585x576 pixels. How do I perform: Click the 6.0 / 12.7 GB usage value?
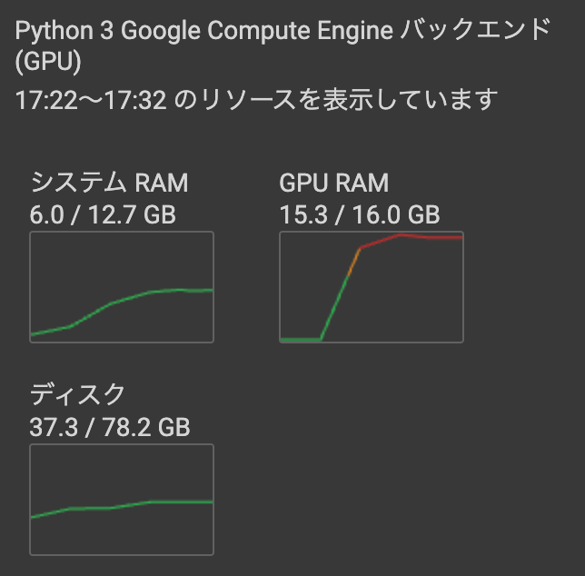click(x=103, y=214)
